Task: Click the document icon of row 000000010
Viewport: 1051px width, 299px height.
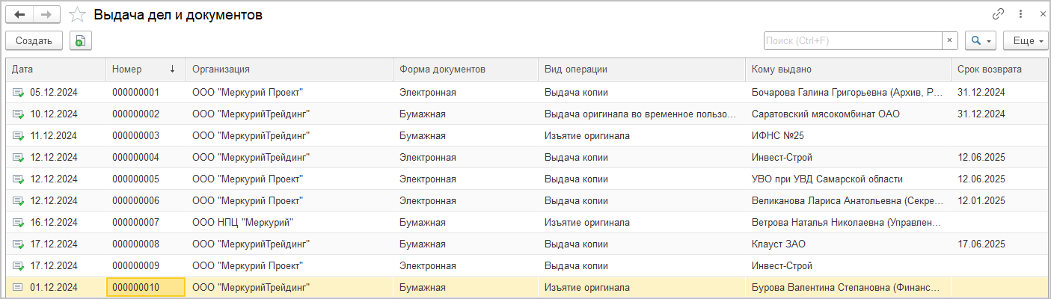Action: click(x=18, y=287)
